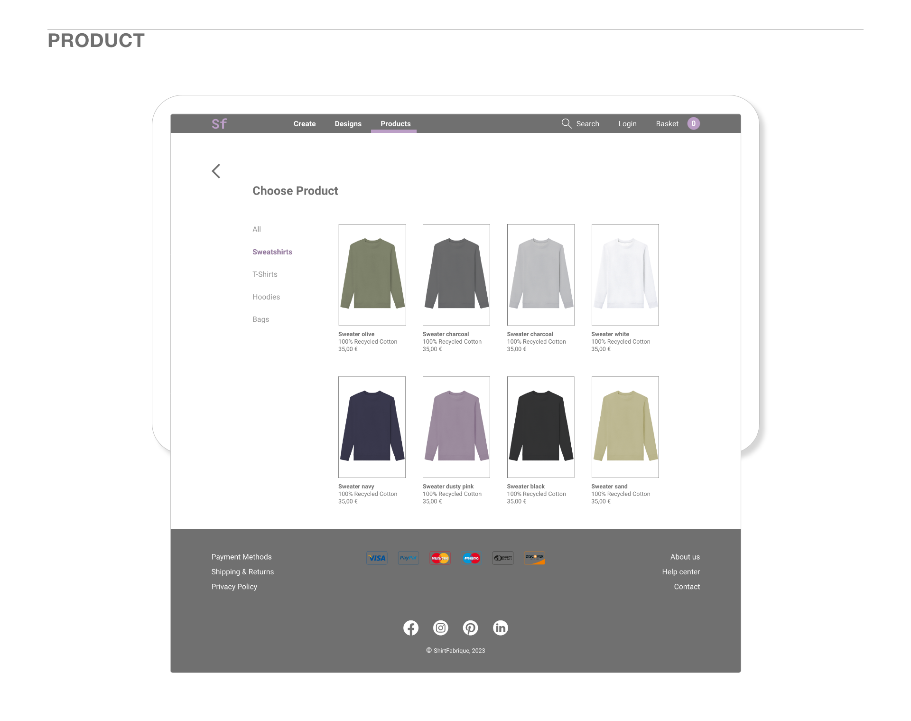
Task: Select the Products navigation tab
Action: pyautogui.click(x=395, y=124)
